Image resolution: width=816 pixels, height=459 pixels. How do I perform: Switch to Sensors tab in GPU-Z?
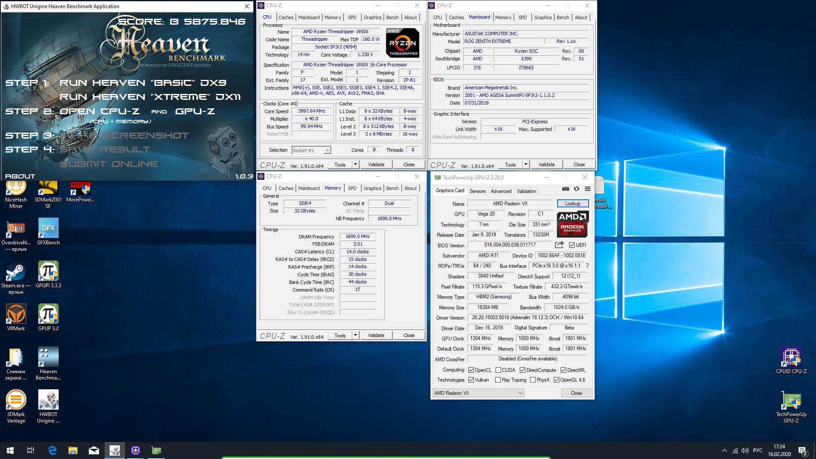[x=477, y=191]
